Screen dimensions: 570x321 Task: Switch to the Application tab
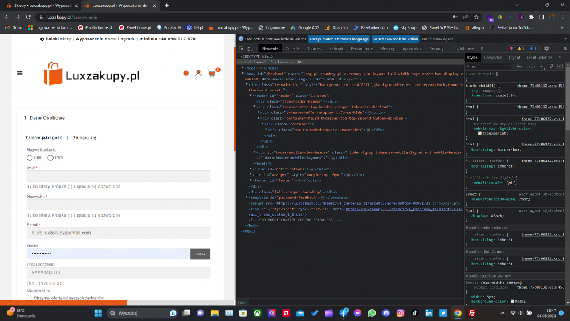point(412,48)
